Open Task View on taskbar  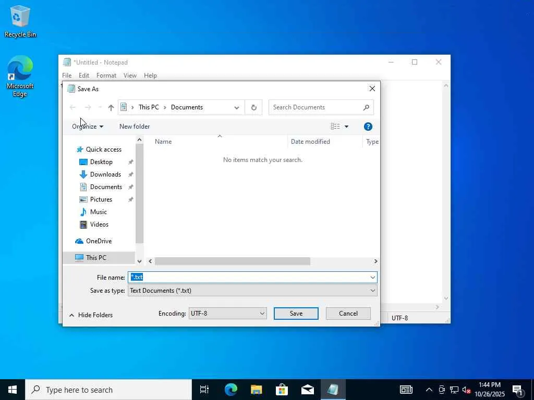coord(204,390)
